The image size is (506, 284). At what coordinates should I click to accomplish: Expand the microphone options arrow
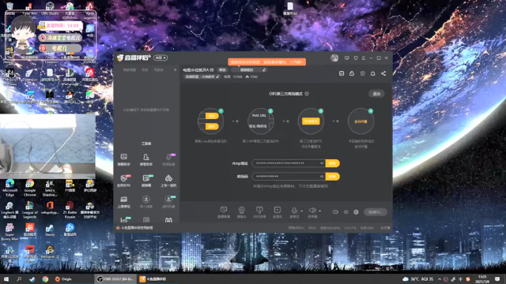coord(302,211)
